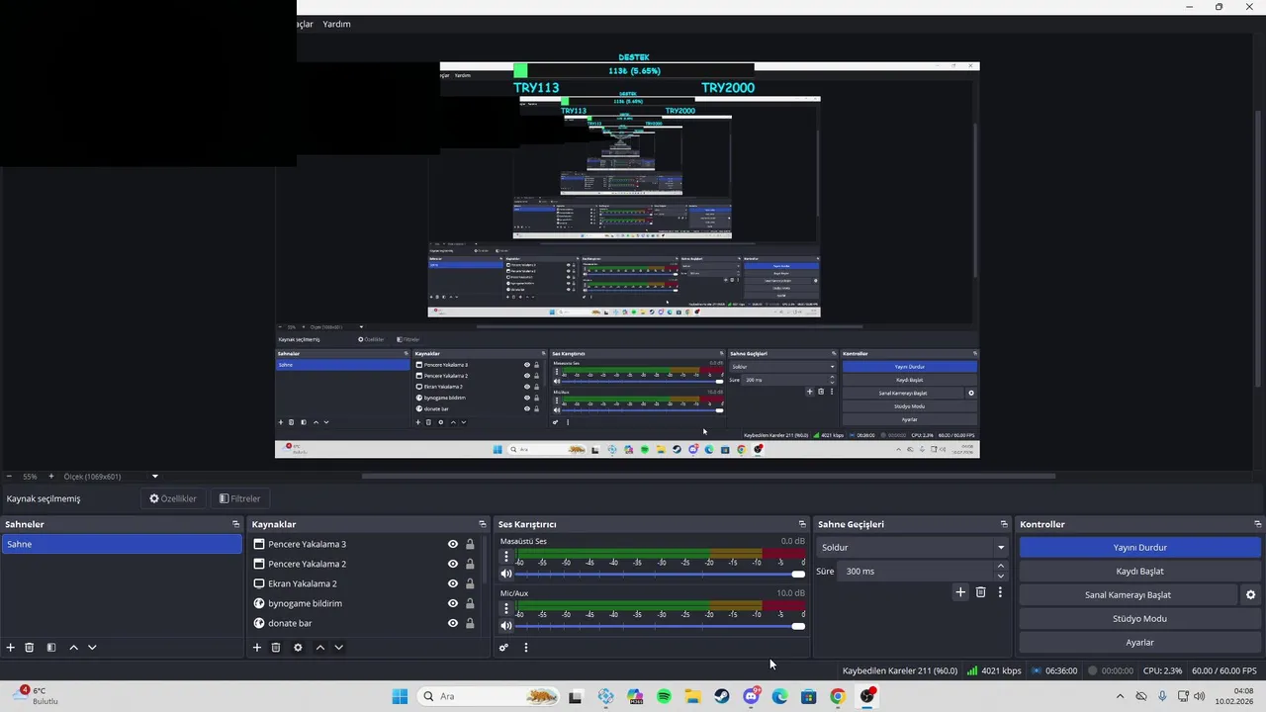Hide donate bar source
Viewport: 1266px width, 712px height.
point(453,623)
